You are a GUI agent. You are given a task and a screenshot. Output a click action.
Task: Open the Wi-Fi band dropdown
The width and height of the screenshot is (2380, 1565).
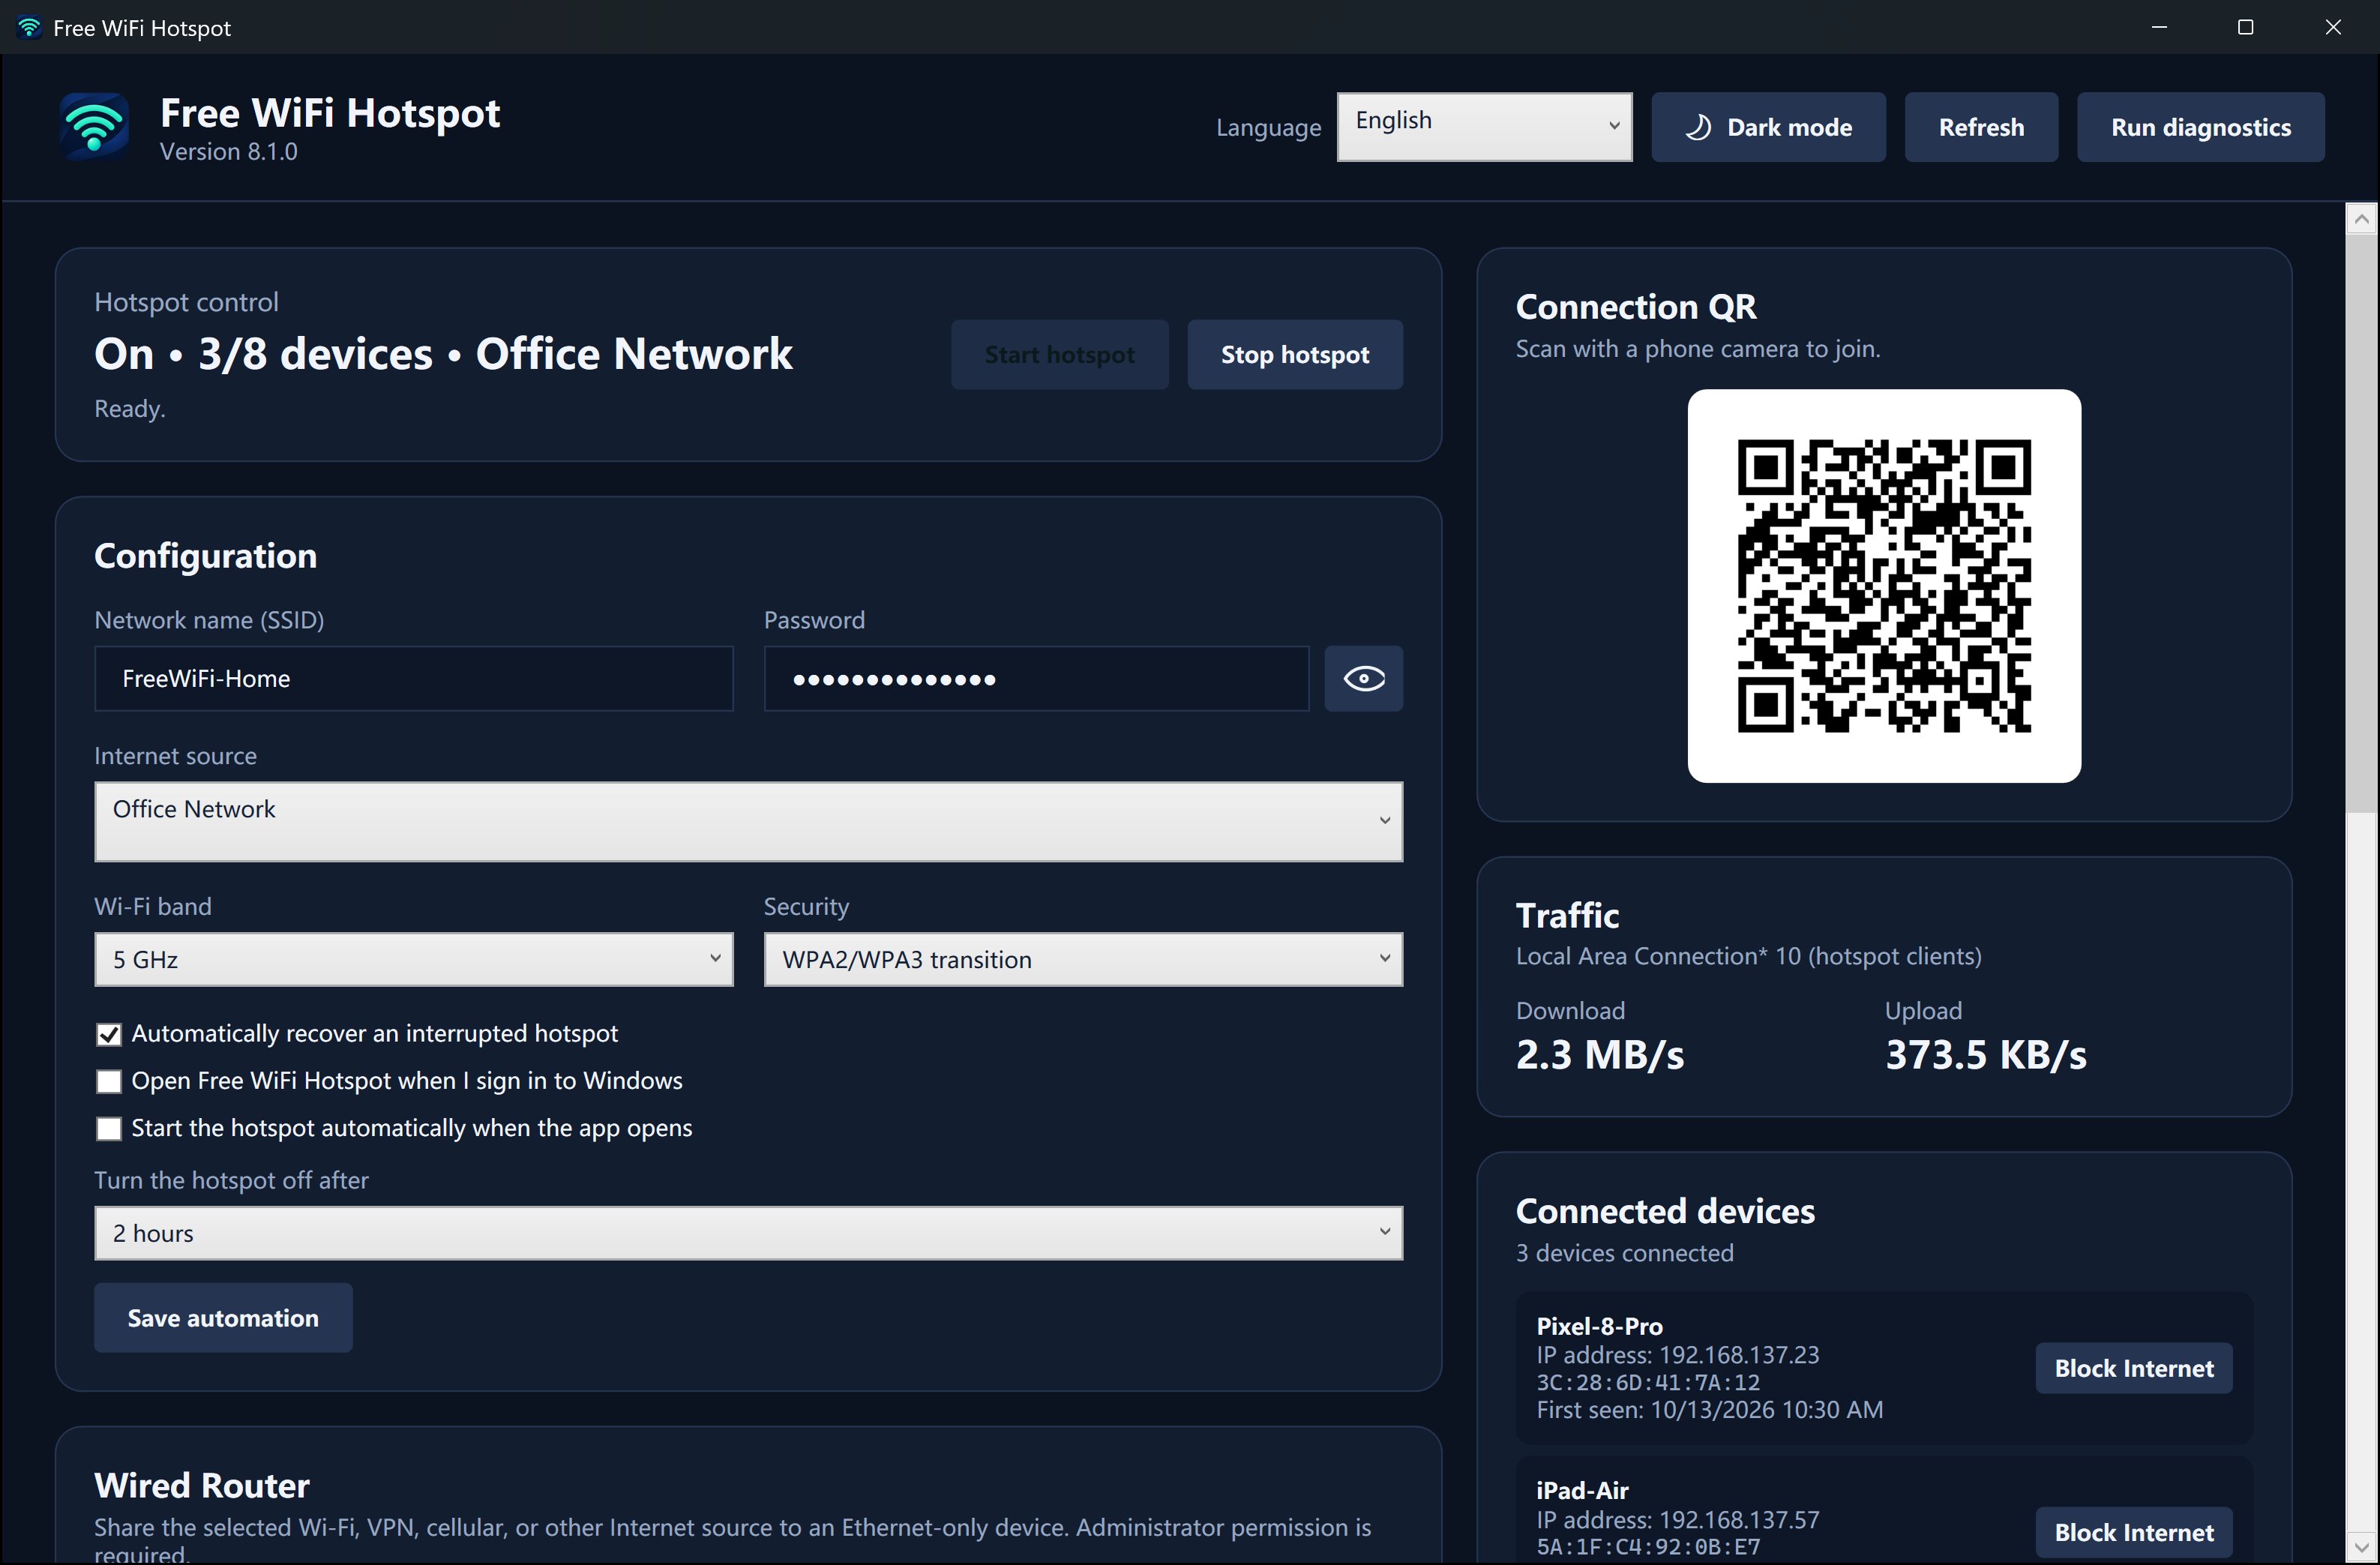(x=414, y=959)
